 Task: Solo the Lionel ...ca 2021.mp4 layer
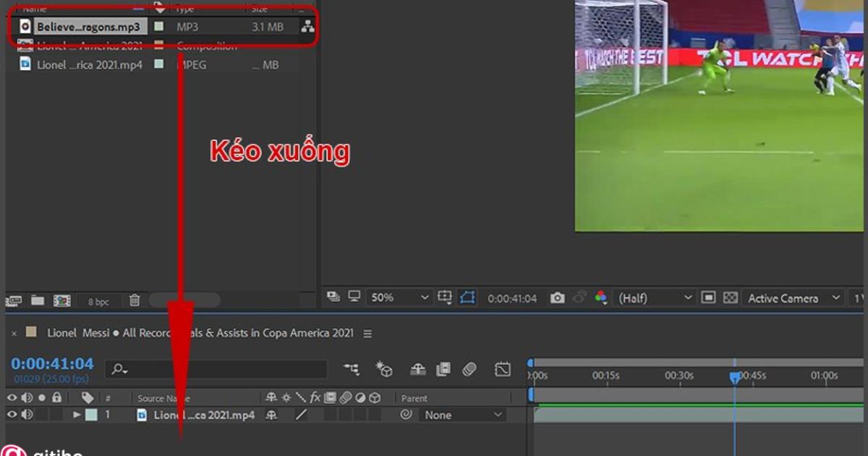[x=42, y=415]
